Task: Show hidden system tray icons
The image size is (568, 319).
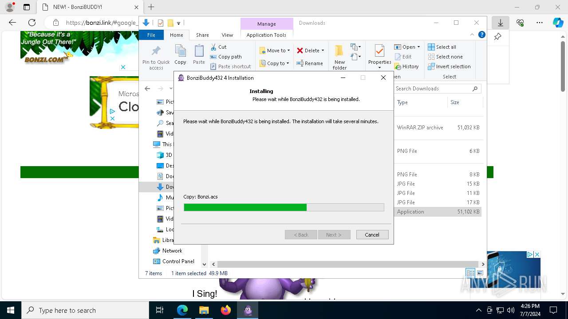Action: point(478,311)
